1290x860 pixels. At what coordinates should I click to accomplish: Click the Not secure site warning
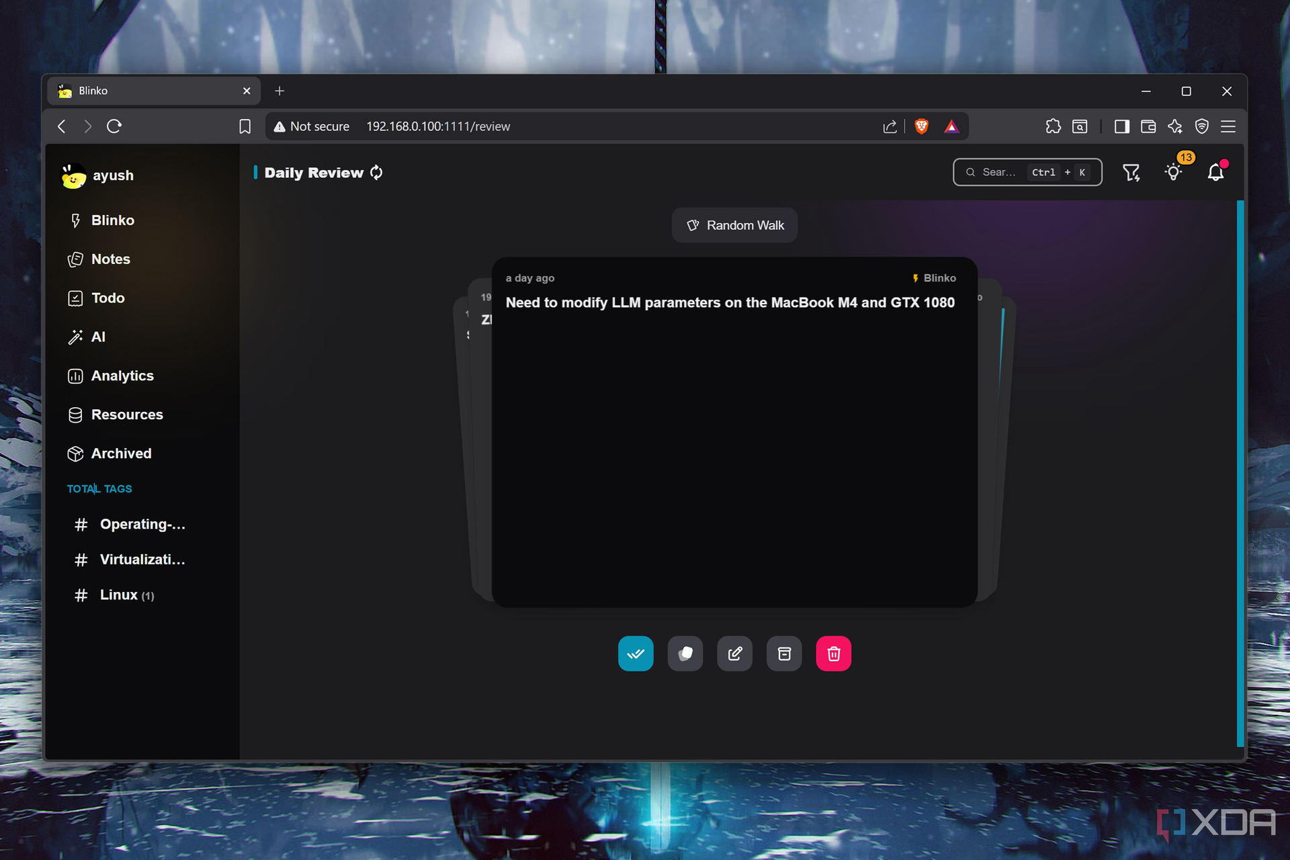[312, 126]
